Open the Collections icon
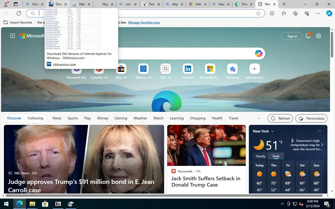Image resolution: width=335 pixels, height=209 pixels. click(x=295, y=13)
